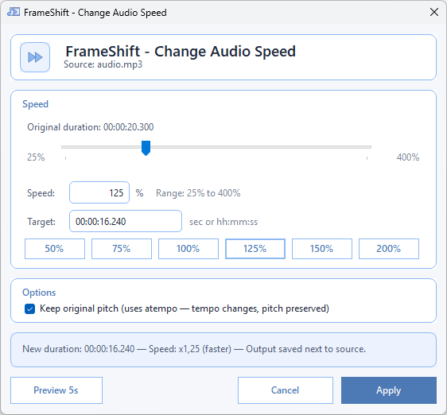Click the 'FrameShift - Change Audio Speed' heading
The width and height of the screenshot is (447, 415).
[181, 52]
